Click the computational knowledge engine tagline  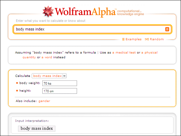click(131, 12)
